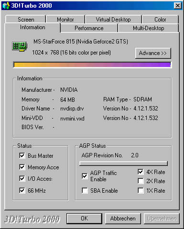Click the yellow-to-purple gradient color bar

[92, 65]
